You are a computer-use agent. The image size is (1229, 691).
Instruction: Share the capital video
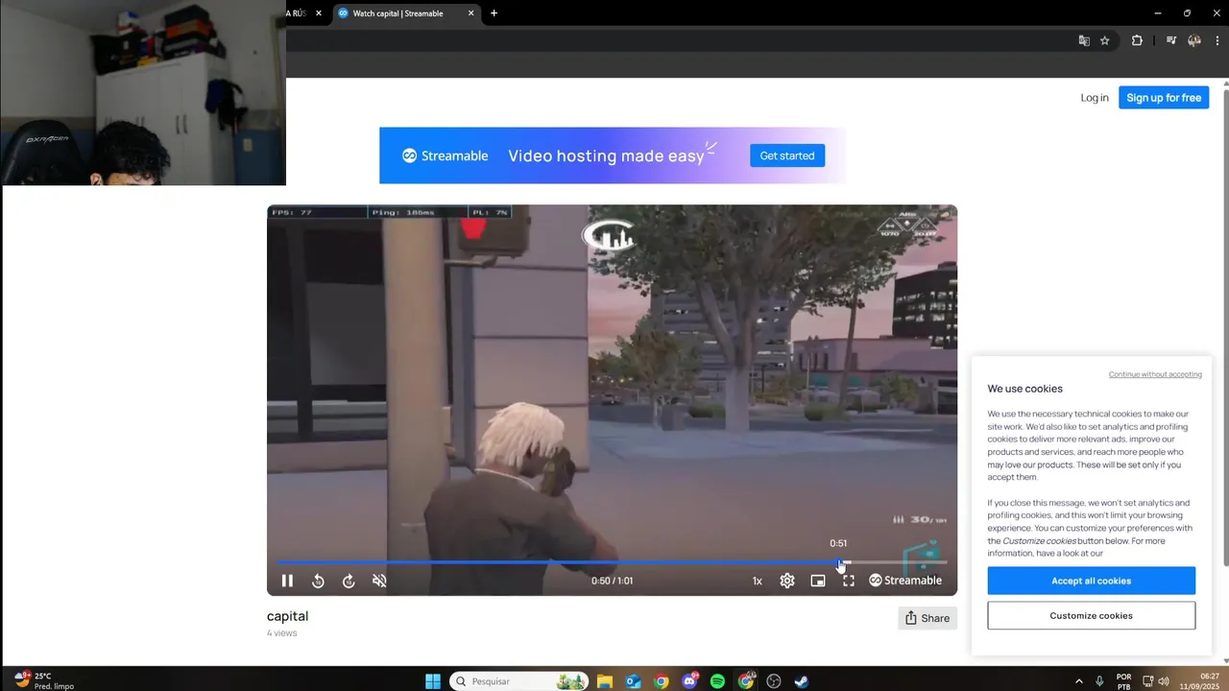pyautogui.click(x=928, y=618)
